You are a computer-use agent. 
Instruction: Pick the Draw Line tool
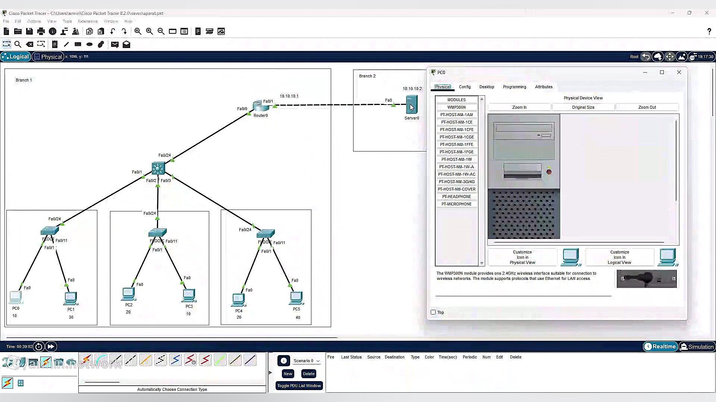tap(66, 44)
